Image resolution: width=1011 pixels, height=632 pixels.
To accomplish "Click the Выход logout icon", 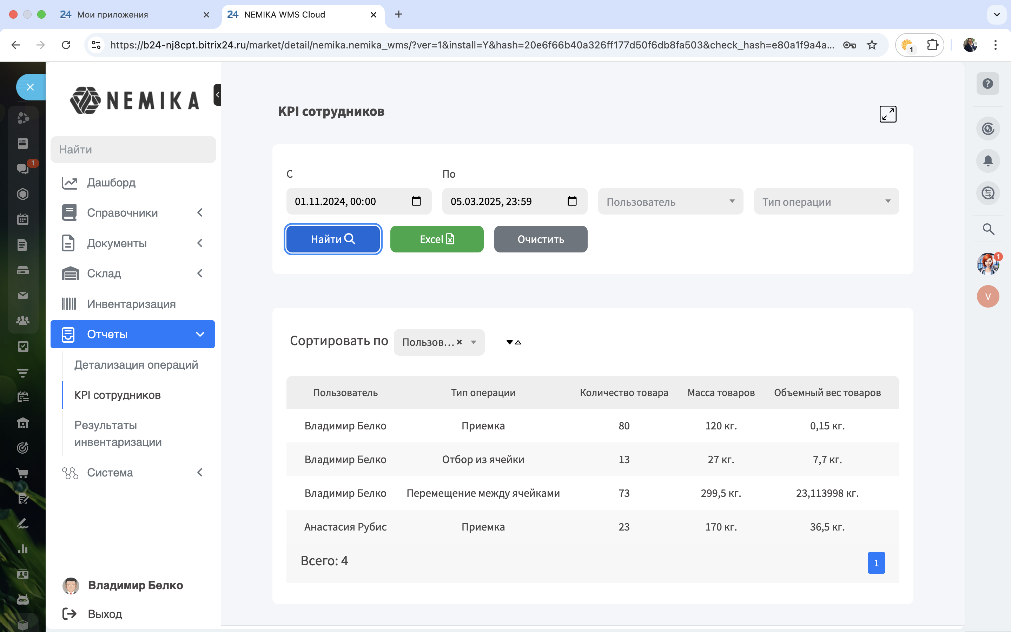I will tap(70, 614).
